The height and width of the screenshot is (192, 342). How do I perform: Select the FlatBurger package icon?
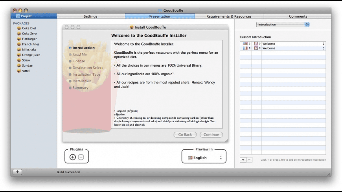click(x=19, y=39)
